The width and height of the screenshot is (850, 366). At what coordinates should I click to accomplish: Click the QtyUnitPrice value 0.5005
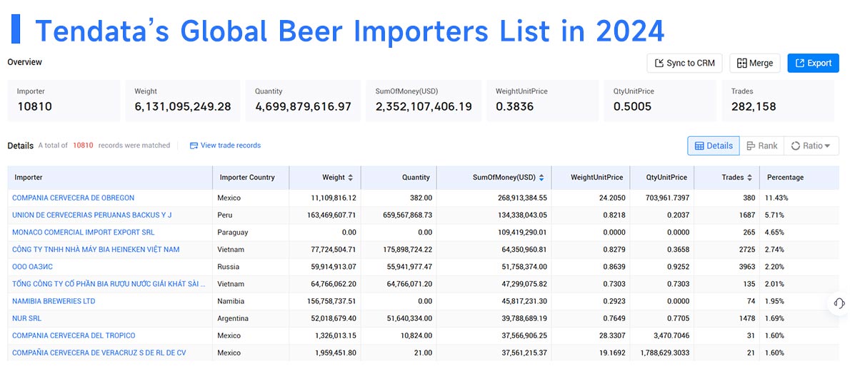pos(633,106)
